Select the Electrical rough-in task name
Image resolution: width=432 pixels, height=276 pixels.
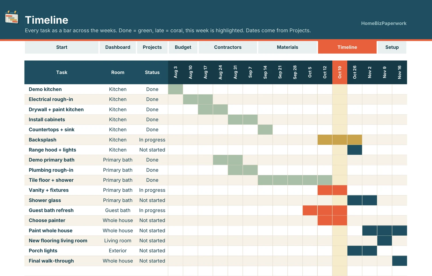(x=51, y=99)
